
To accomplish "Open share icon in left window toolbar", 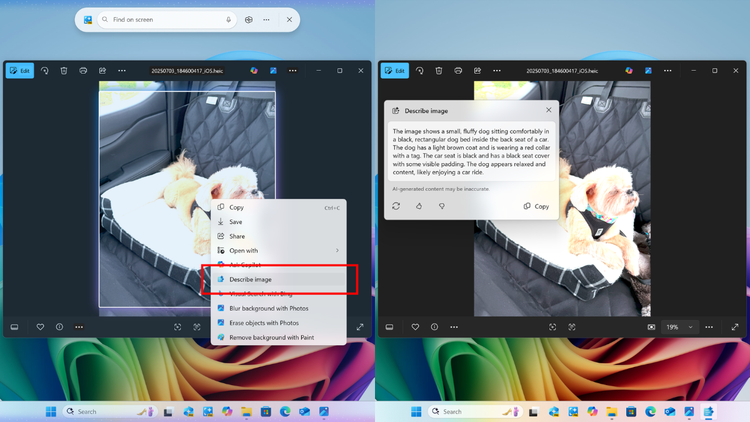I will click(102, 71).
